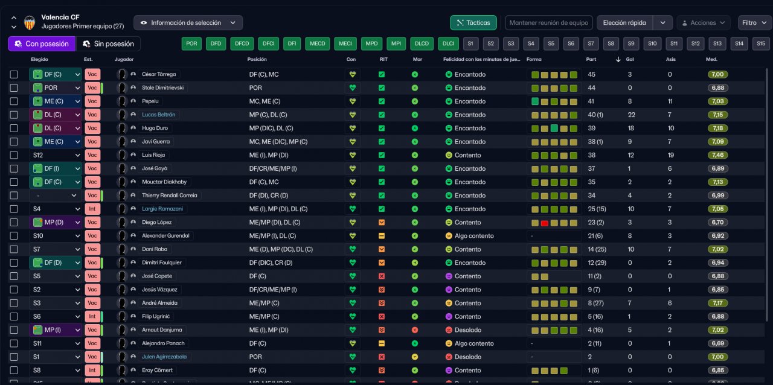This screenshot has height=385, width=773.
Task: Open the Información de selección dropdown
Action: [x=188, y=23]
